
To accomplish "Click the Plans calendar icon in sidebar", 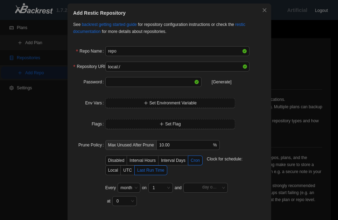I will (x=12, y=28).
